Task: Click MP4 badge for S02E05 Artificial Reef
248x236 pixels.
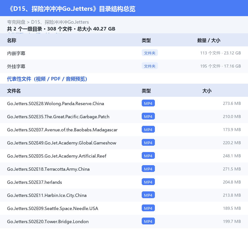Action: click(x=148, y=156)
